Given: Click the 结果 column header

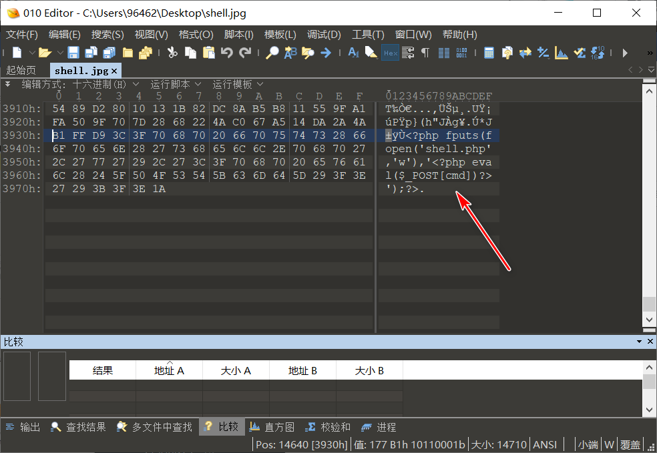Looking at the screenshot, I should tap(103, 370).
